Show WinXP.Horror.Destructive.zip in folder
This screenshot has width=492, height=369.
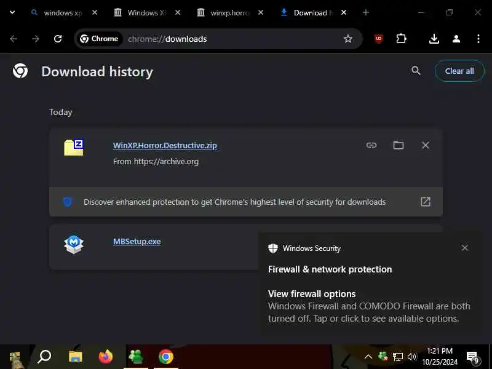[x=399, y=145]
